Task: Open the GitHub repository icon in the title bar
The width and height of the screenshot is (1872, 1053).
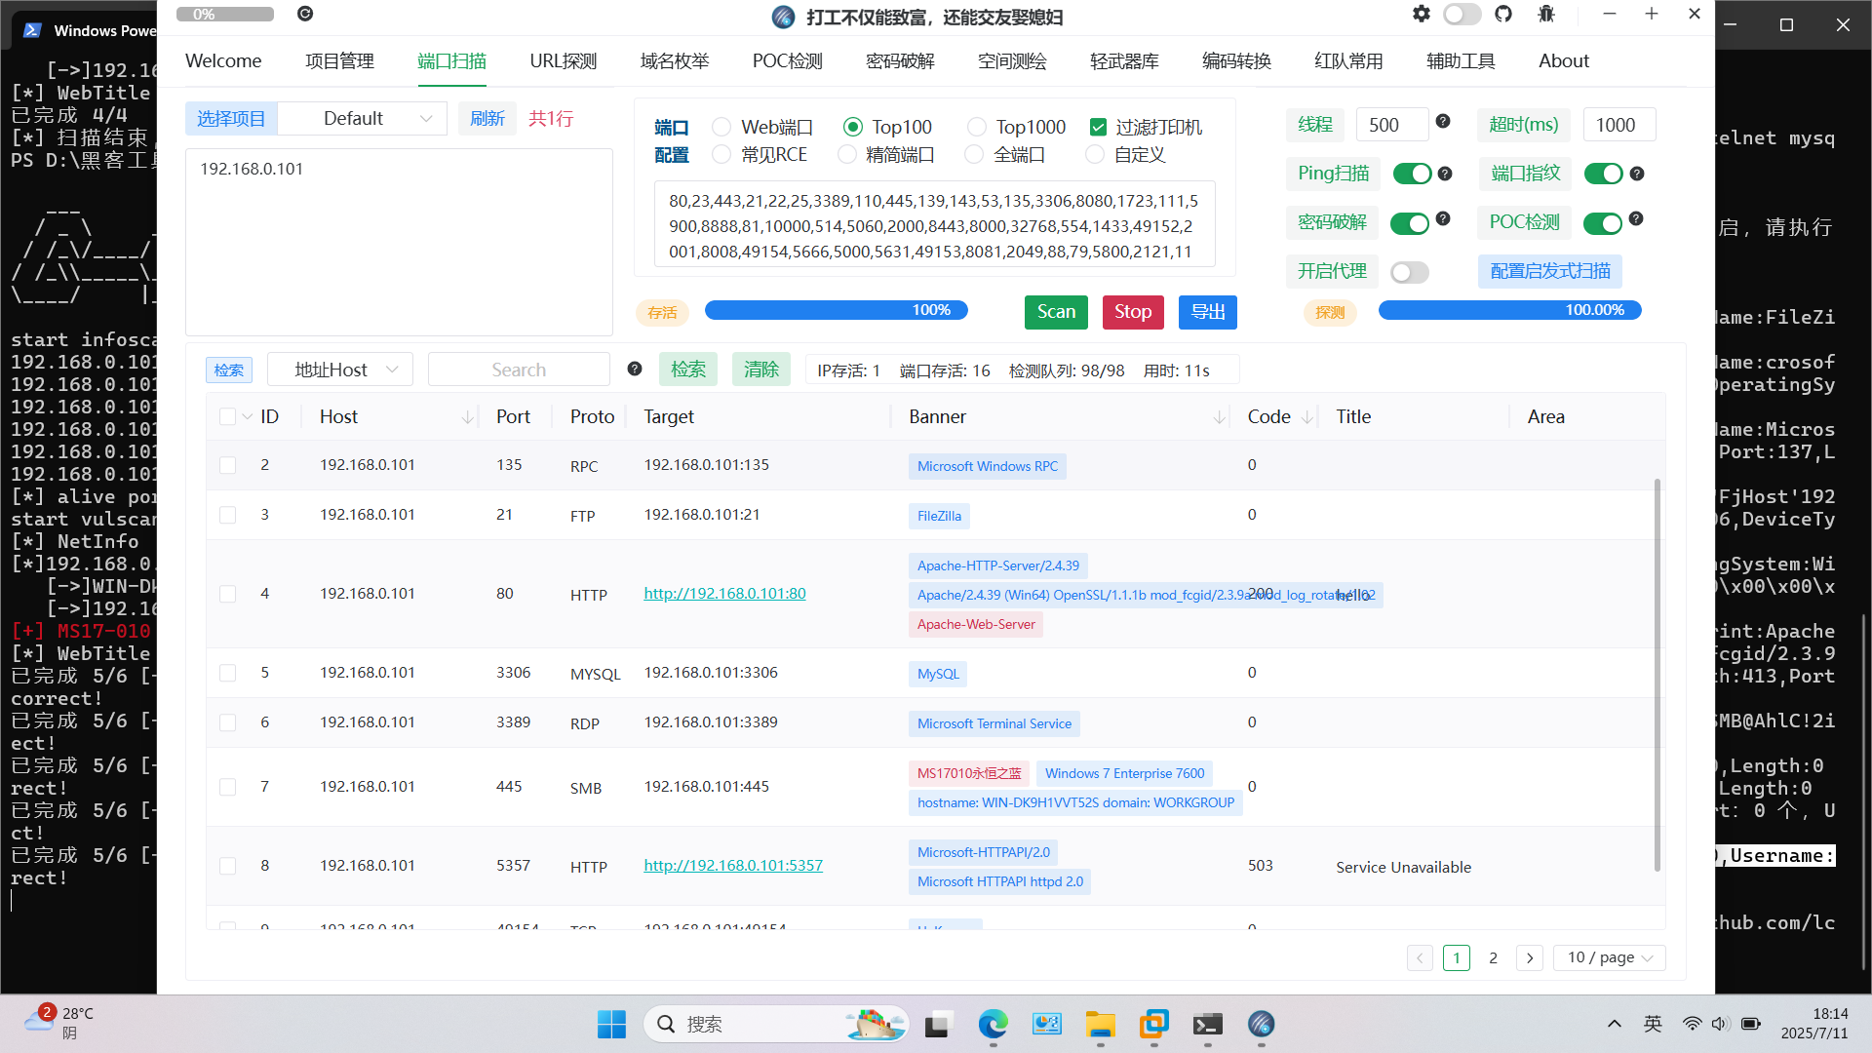Action: [x=1503, y=14]
